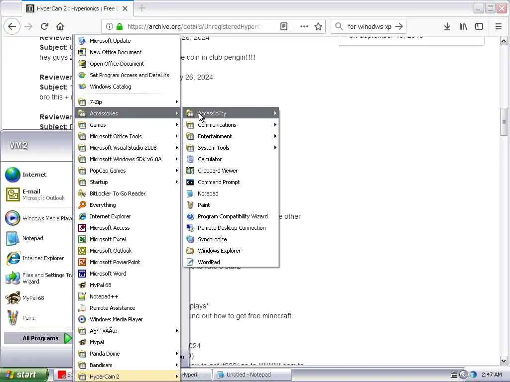Go to the browser home page
Screen dimensions: 510x382
pyautogui.click(x=60, y=26)
